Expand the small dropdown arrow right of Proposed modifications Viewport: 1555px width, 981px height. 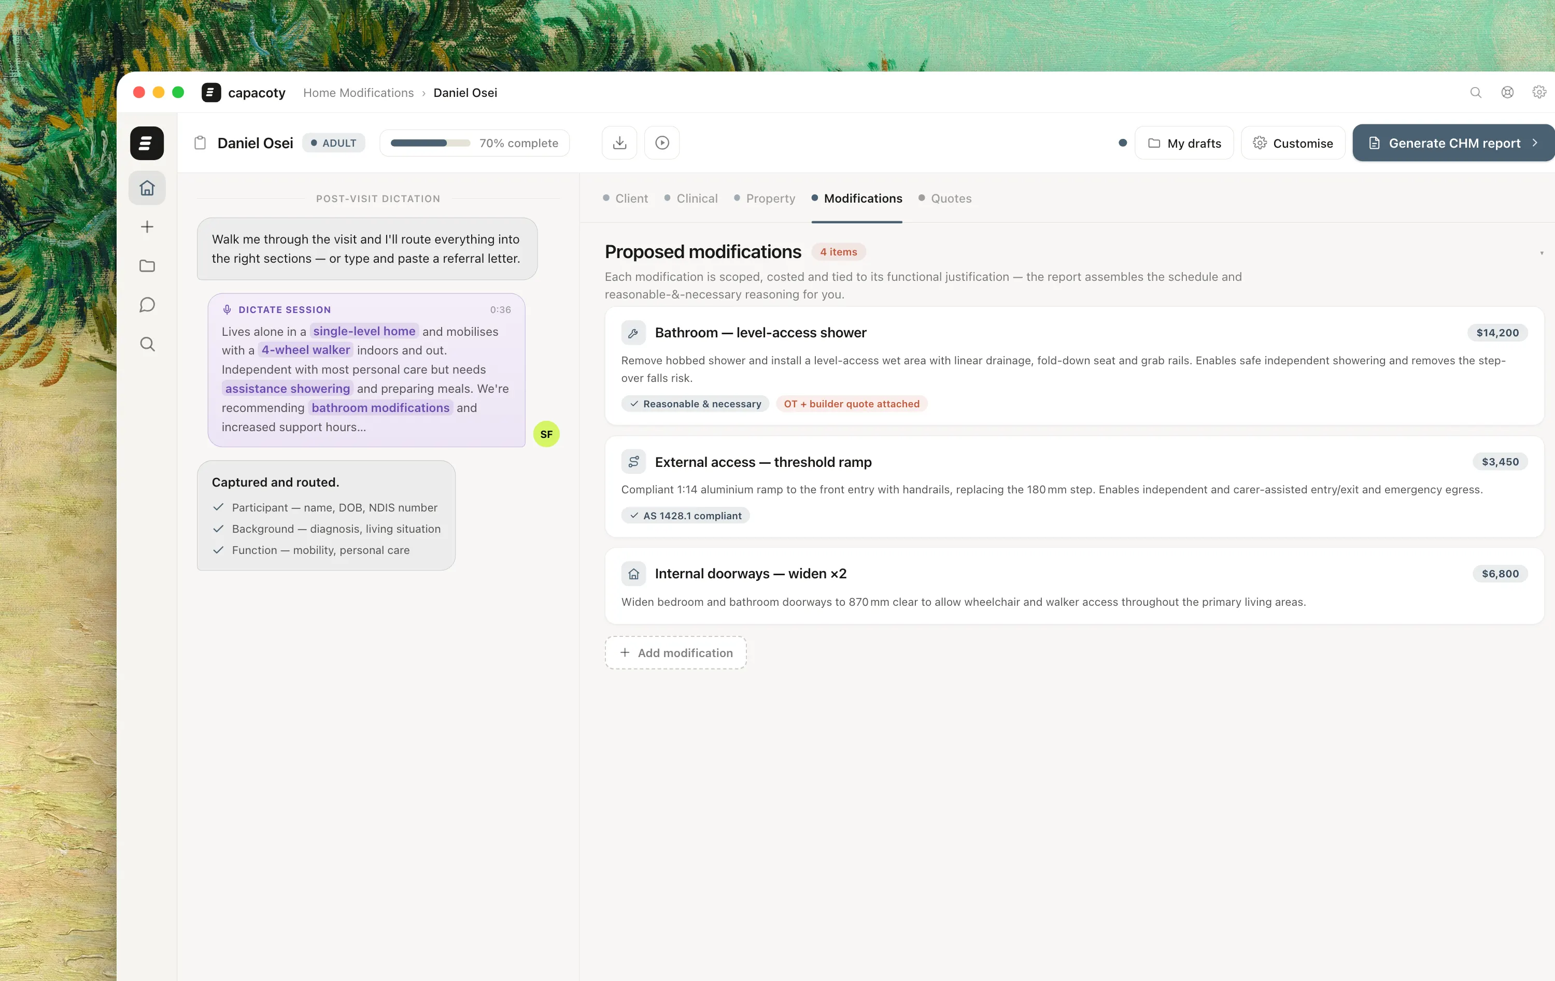[x=1542, y=252]
